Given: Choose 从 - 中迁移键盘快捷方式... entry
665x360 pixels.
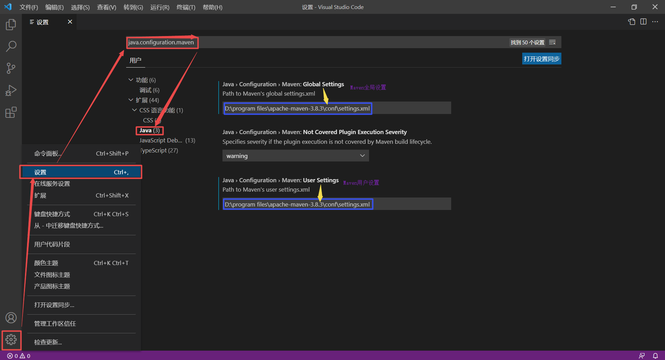Looking at the screenshot, I should (81, 226).
